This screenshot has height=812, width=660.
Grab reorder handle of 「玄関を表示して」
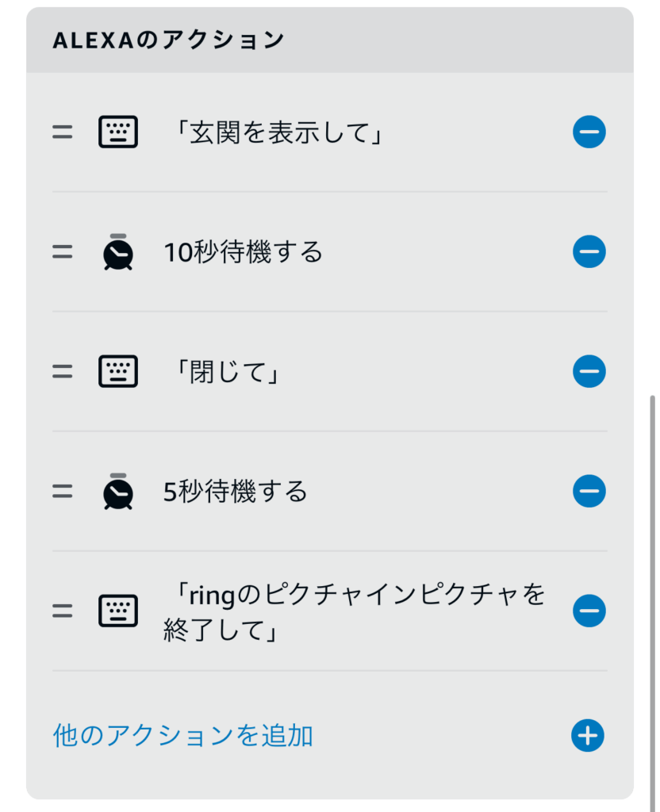click(63, 132)
